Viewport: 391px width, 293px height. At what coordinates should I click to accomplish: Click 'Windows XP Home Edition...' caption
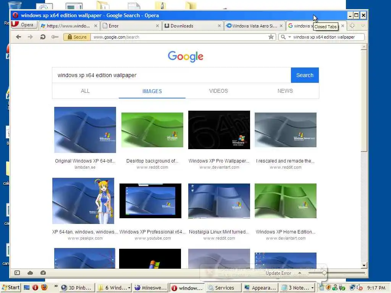pos(286,232)
